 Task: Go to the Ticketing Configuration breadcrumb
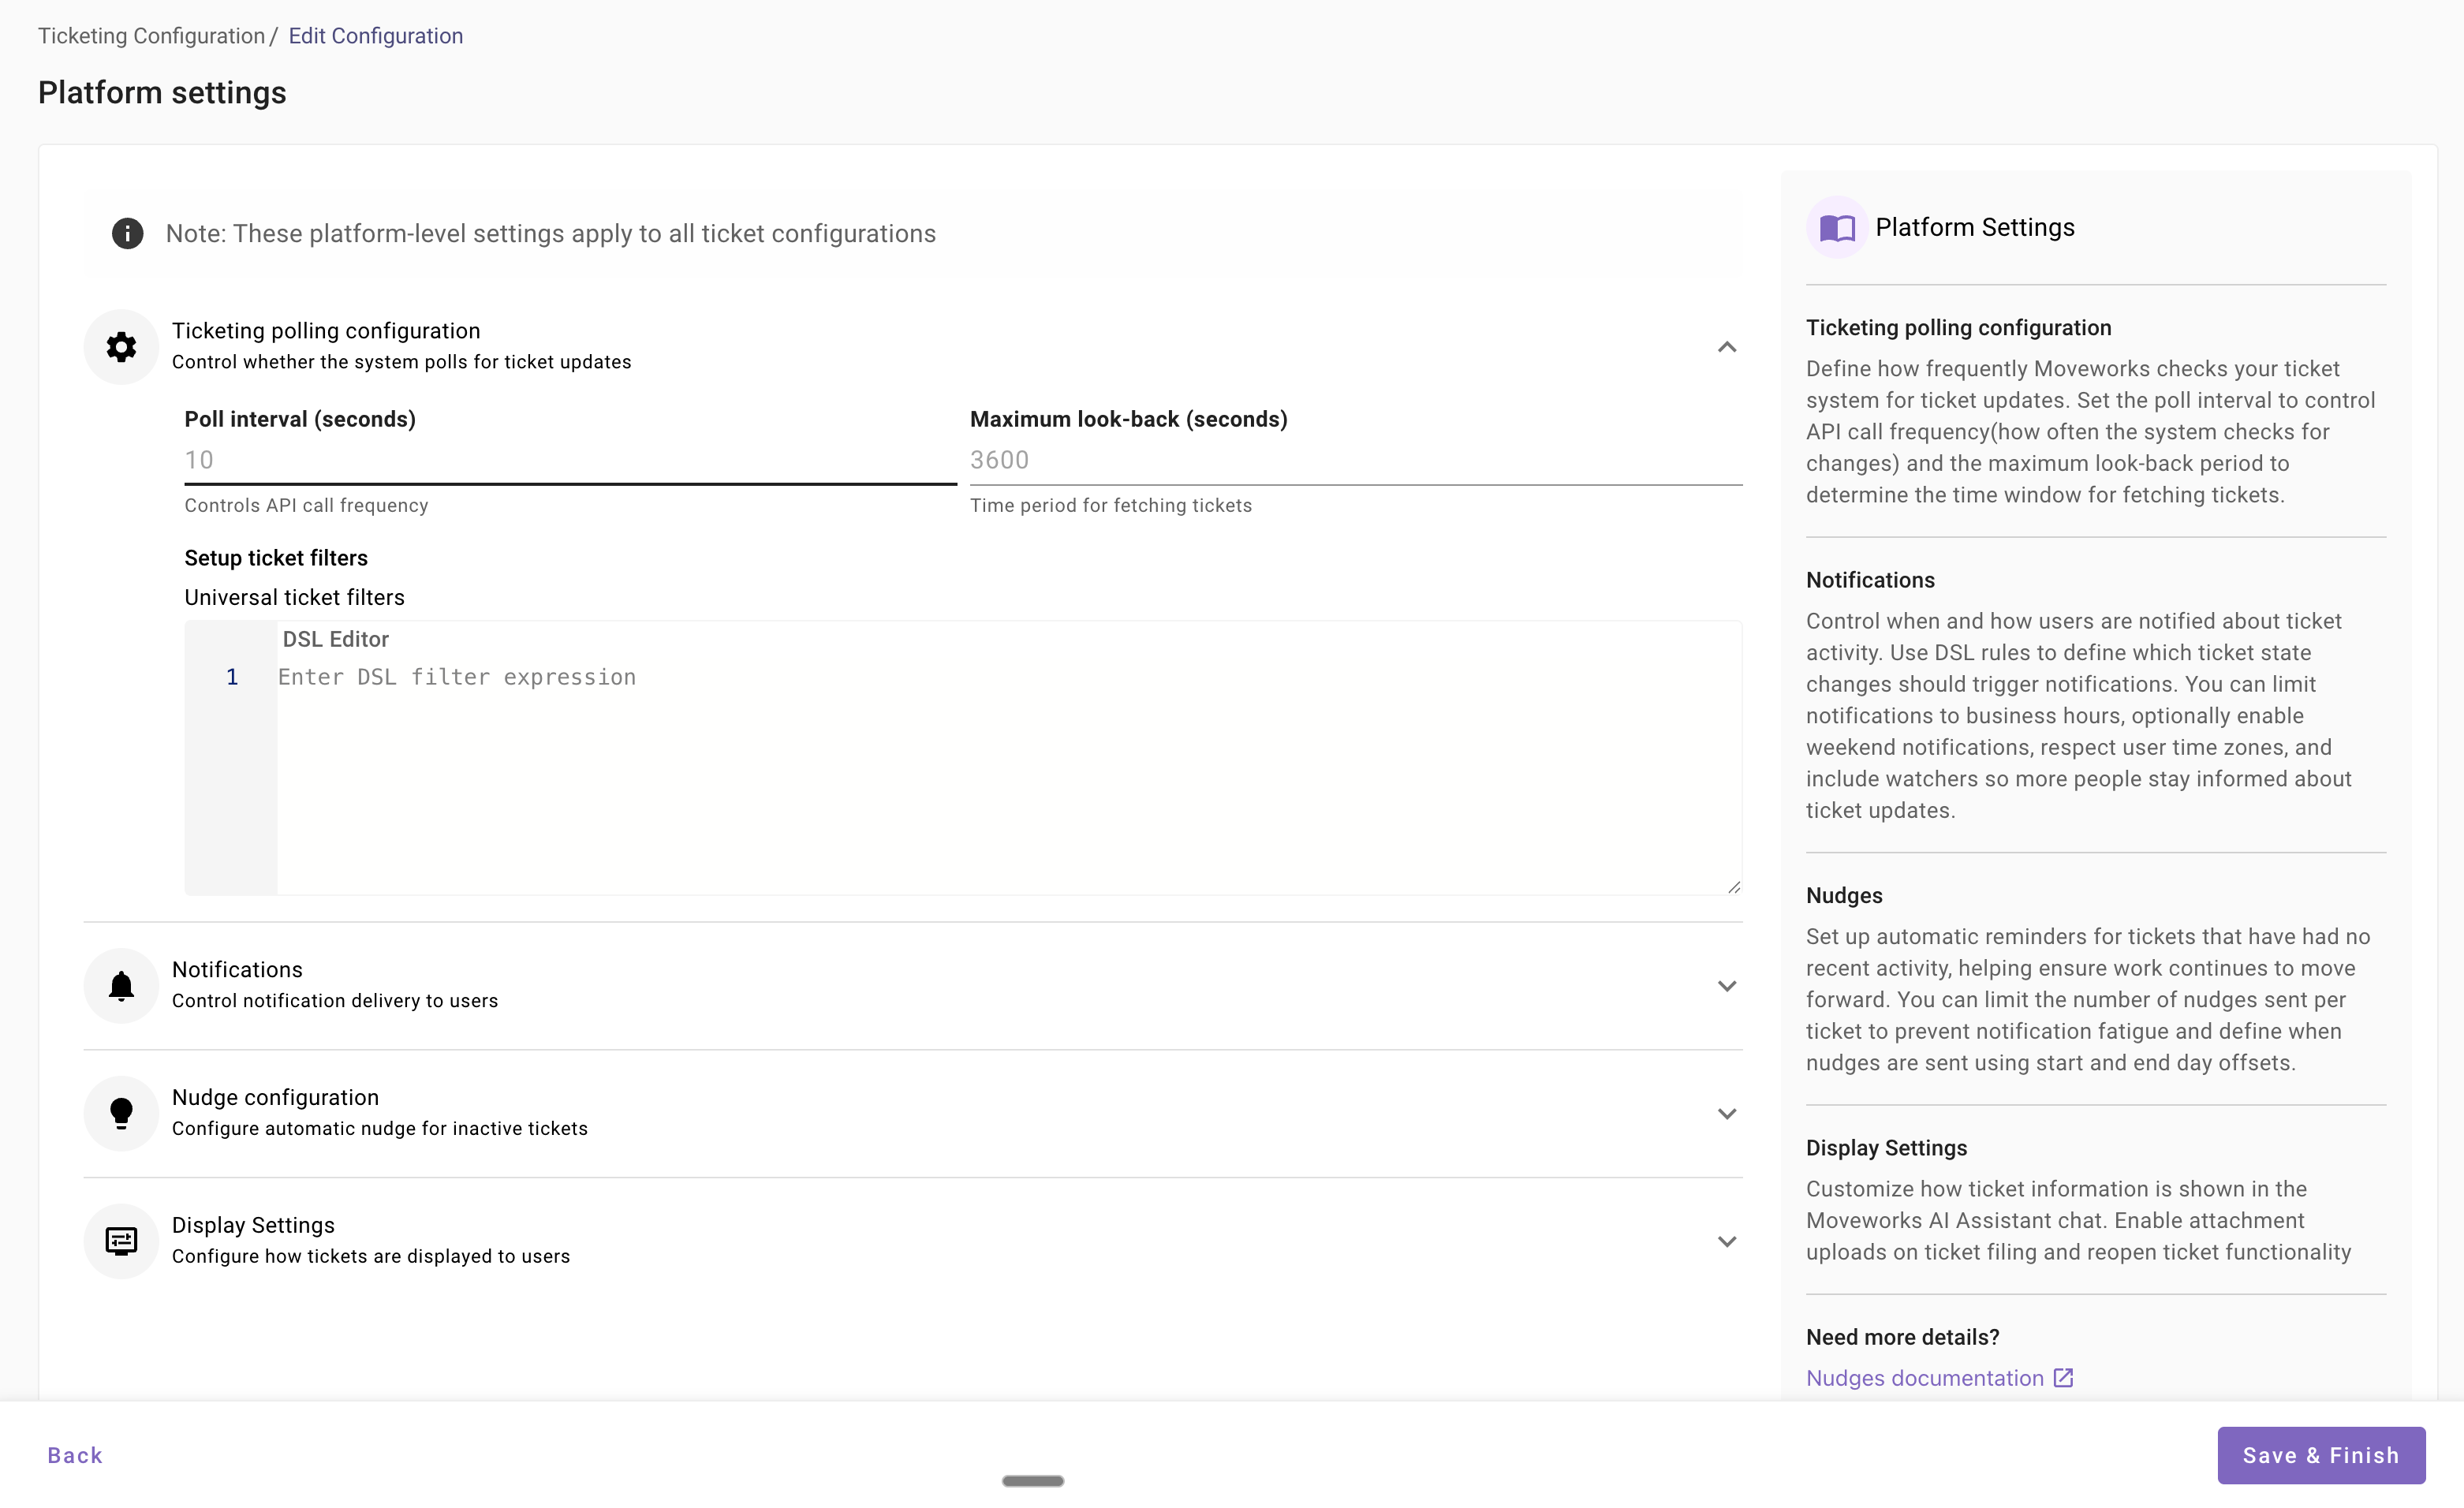pyautogui.click(x=151, y=36)
